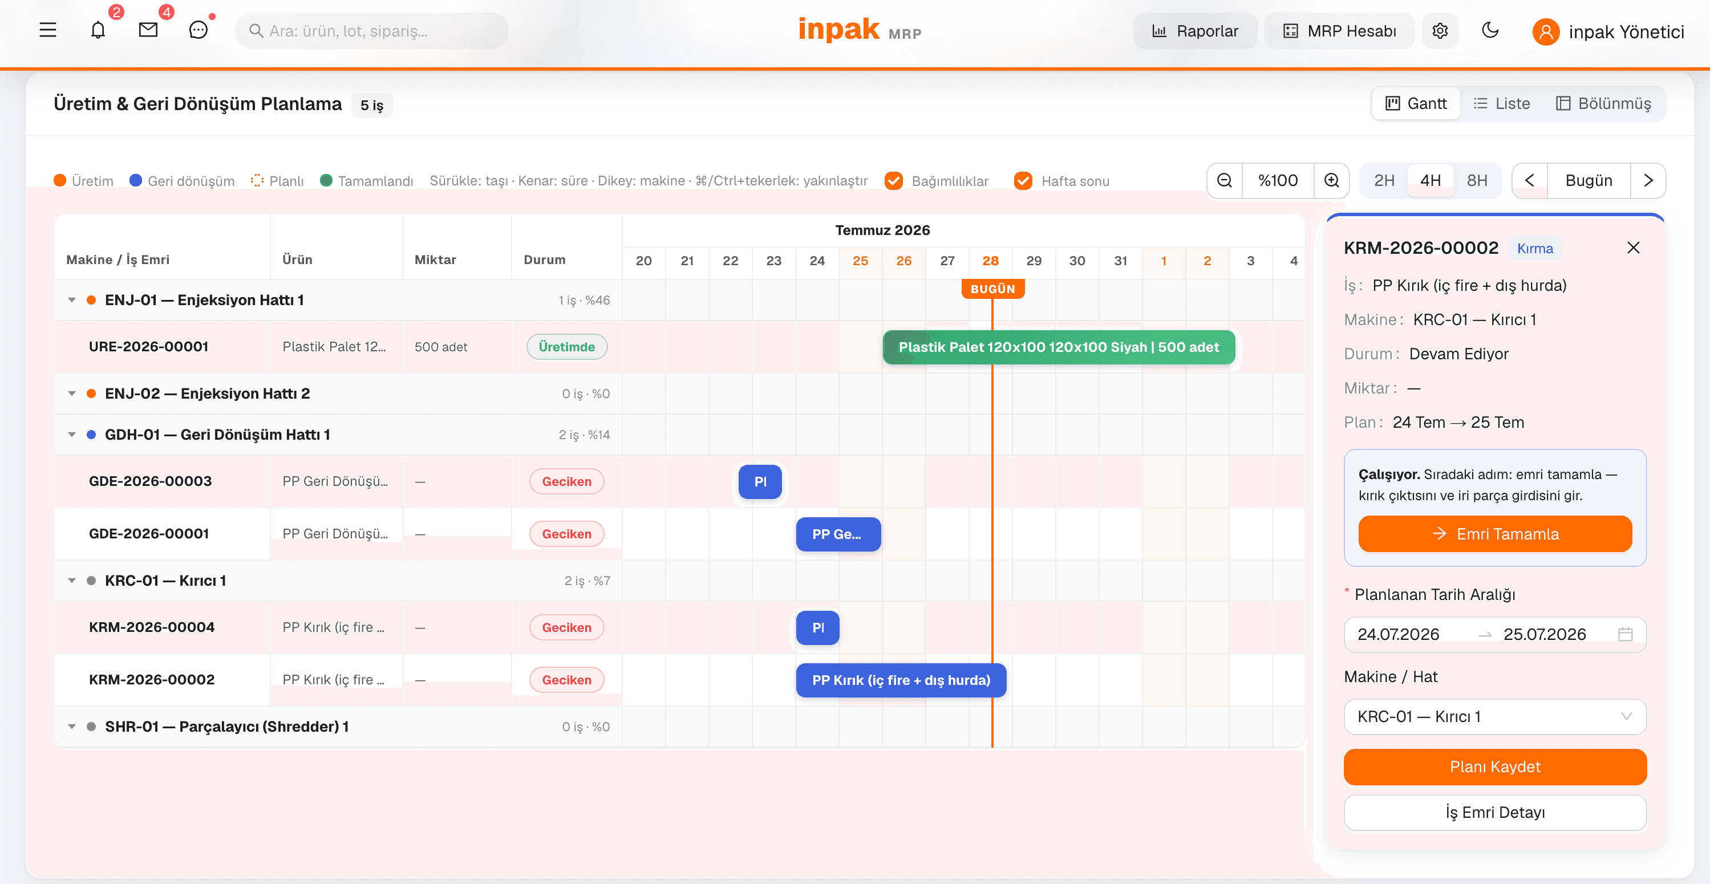
Task: Open settings gear icon
Action: (1439, 31)
